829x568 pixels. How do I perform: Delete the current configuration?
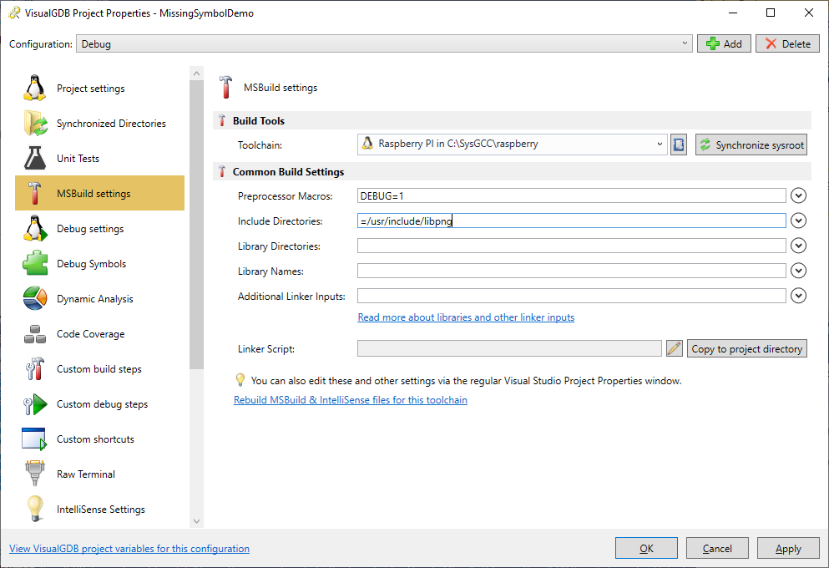(787, 44)
